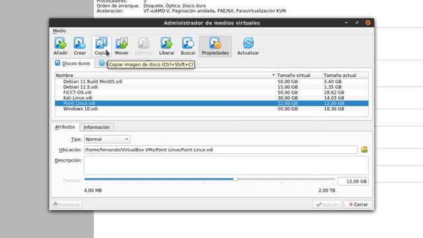Select the Kali Linux.vdi row

211,98
